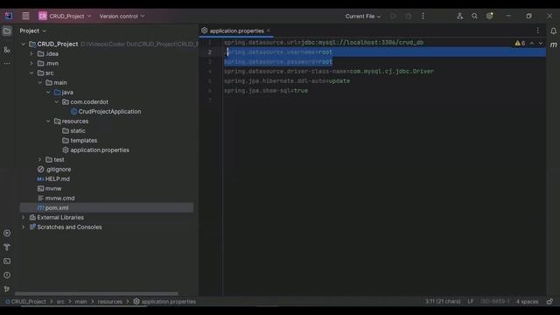The image size is (560, 315).
Task: Open editor tab options menu
Action: coord(538,31)
